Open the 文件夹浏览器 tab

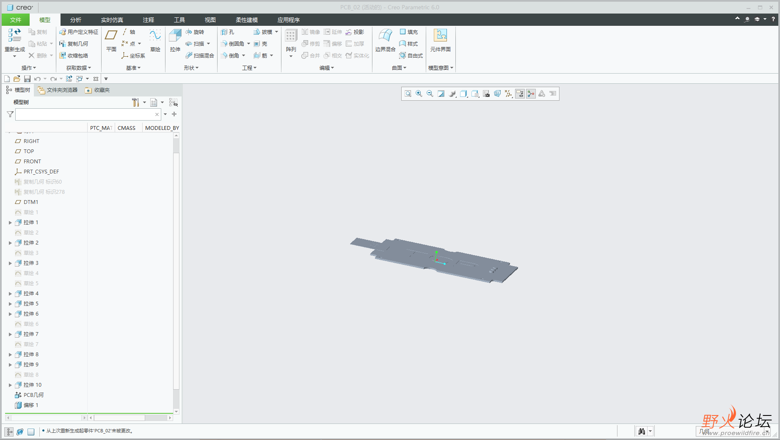58,90
